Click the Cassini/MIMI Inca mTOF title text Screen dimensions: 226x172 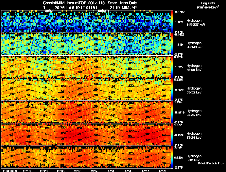click(x=64, y=3)
